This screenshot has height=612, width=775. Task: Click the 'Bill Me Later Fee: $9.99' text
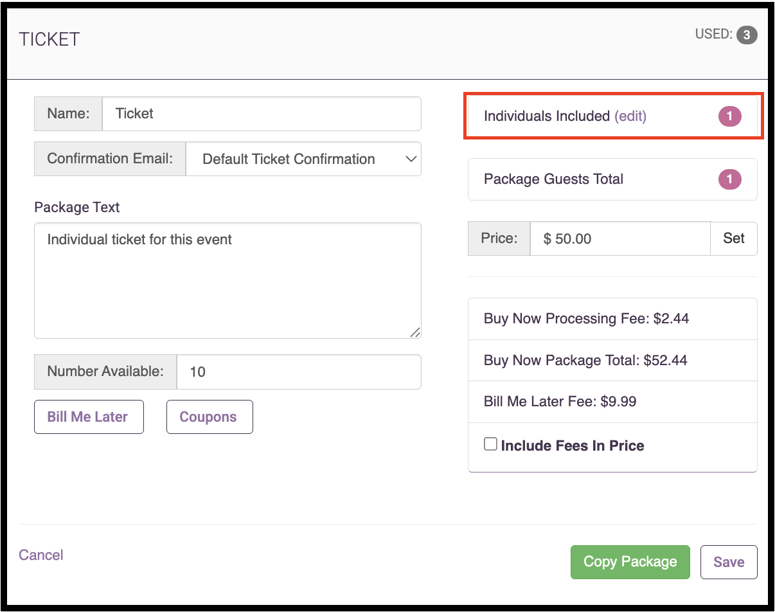click(x=560, y=402)
